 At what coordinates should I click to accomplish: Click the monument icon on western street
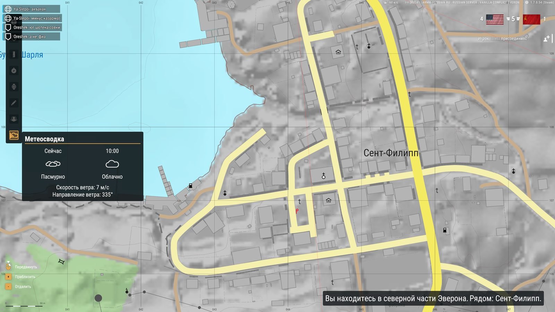click(225, 193)
